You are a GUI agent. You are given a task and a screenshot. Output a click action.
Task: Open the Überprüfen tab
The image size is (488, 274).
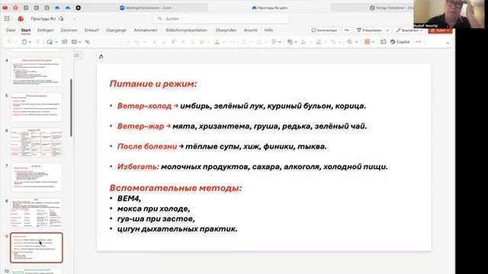(226, 30)
